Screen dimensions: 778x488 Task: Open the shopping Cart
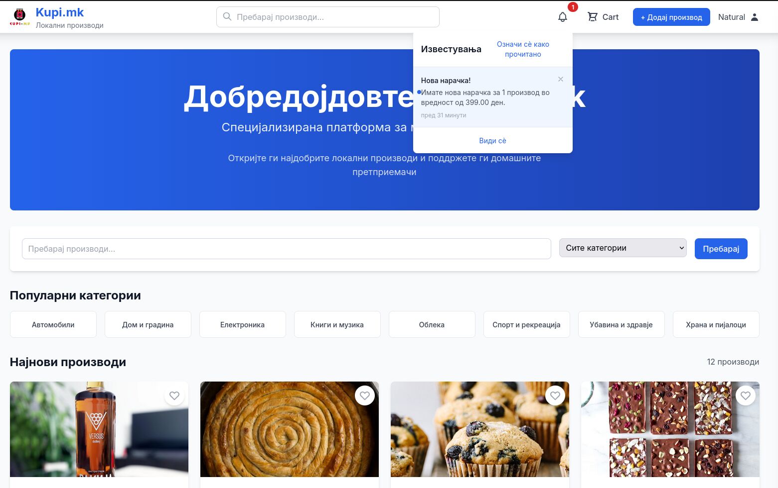click(x=603, y=17)
